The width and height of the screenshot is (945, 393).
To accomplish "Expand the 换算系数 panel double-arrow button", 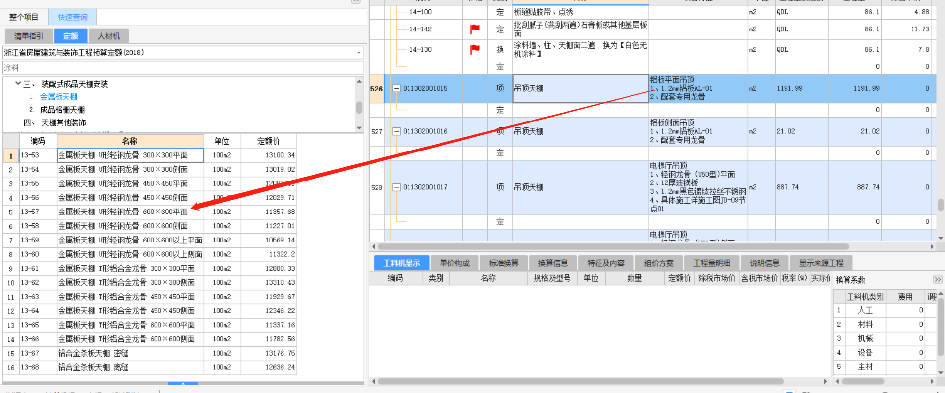I will tap(938, 279).
